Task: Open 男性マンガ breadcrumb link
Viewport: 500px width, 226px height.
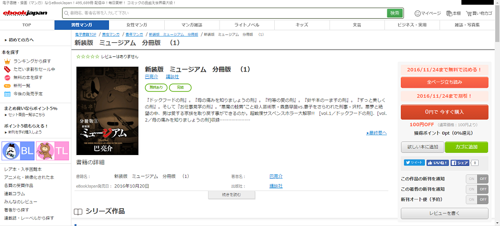Action: [111, 34]
